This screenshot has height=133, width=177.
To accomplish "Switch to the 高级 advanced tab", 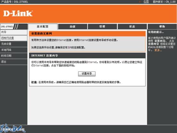I will [73, 27].
